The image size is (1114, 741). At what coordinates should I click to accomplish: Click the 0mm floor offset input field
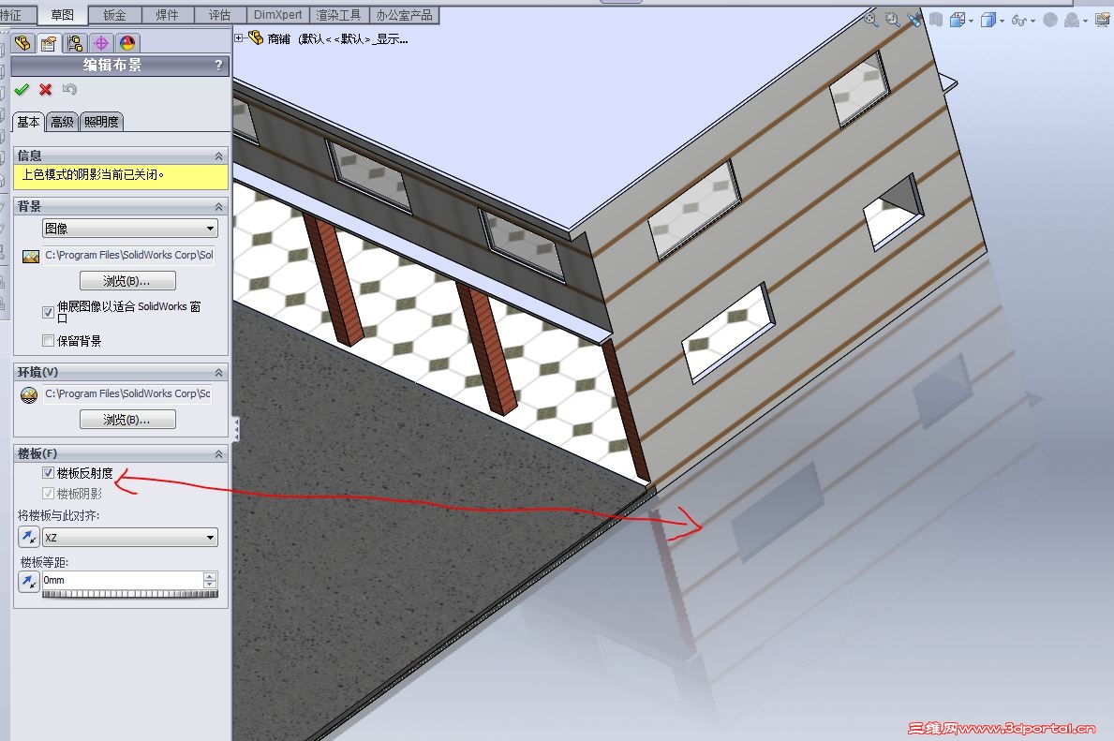122,581
